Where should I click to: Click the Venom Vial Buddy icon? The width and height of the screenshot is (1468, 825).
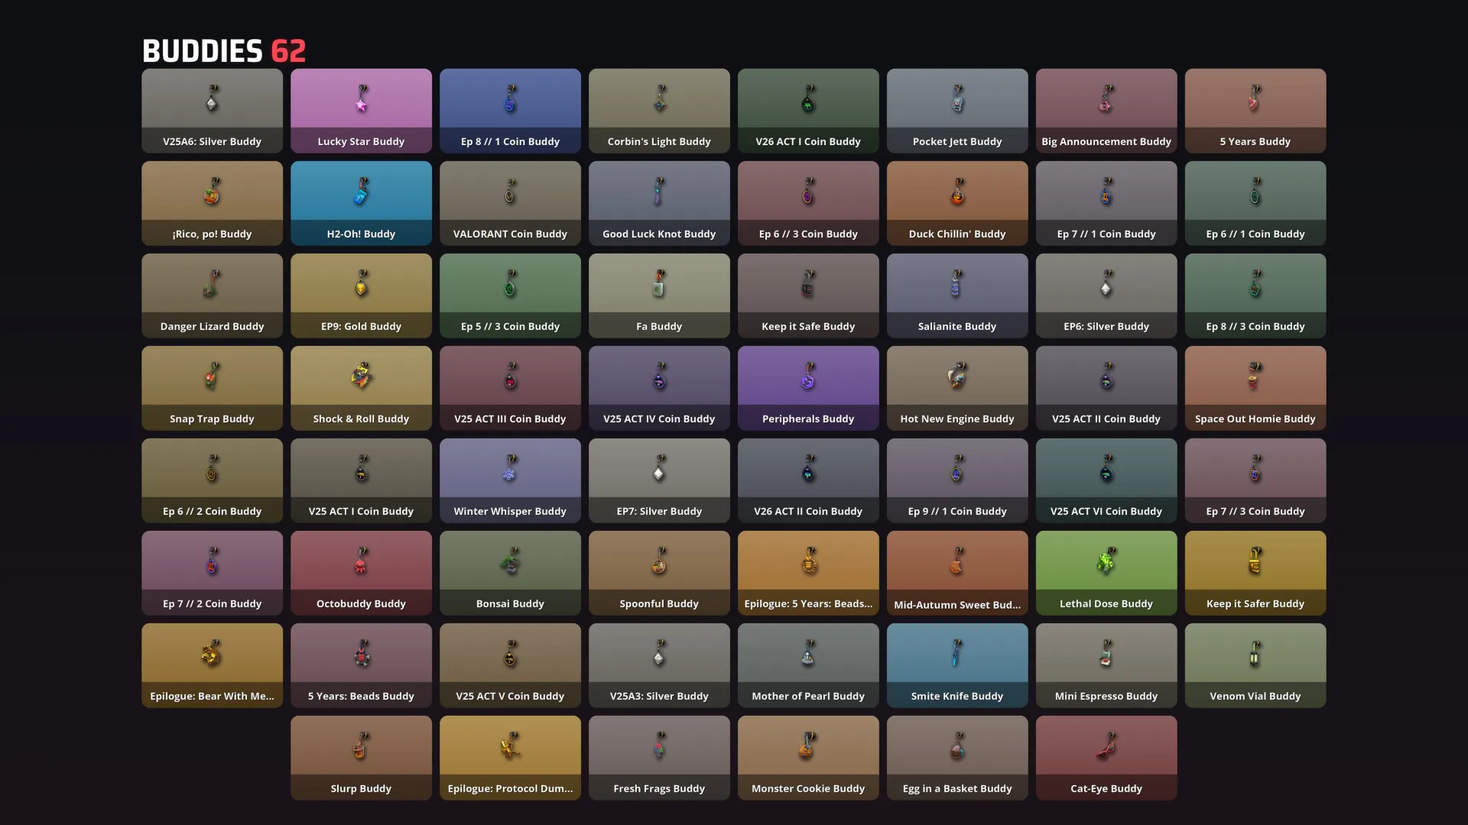(1255, 654)
